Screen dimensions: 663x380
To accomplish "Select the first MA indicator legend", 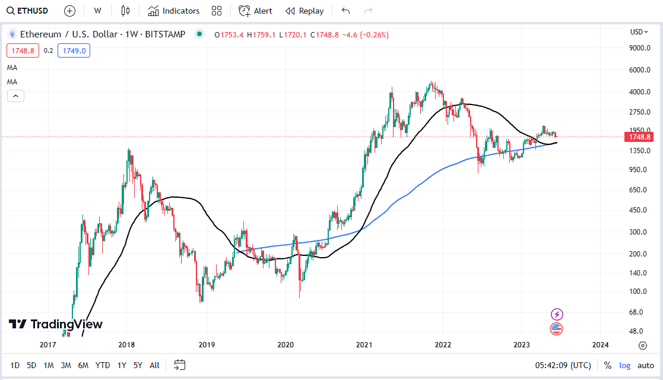I will [x=12, y=68].
